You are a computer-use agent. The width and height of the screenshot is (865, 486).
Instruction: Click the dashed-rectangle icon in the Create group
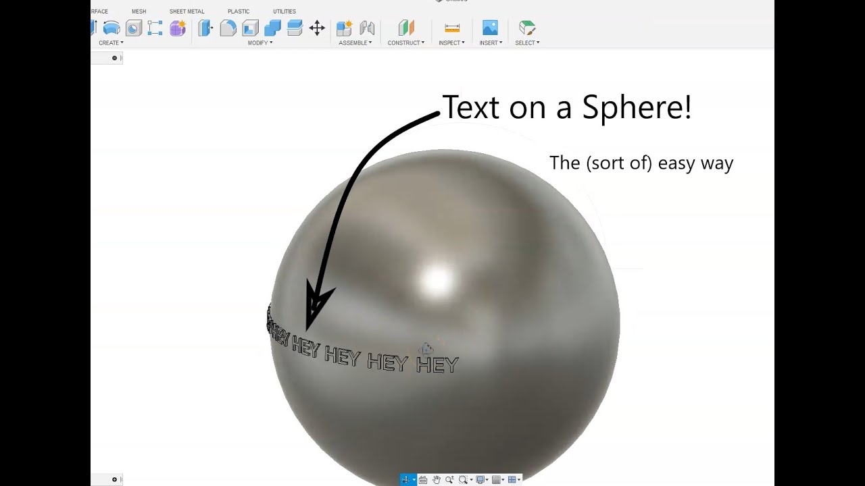(x=155, y=28)
